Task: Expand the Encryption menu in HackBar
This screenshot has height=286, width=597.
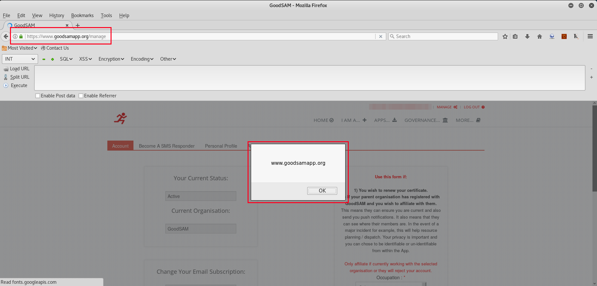Action: 111,59
